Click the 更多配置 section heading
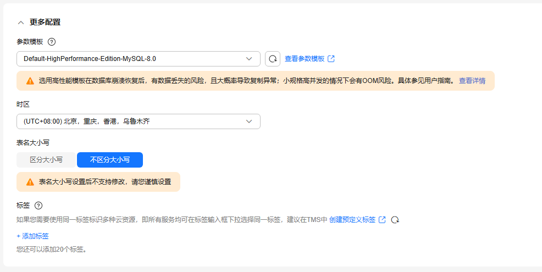Image resolution: width=542 pixels, height=272 pixels. 45,23
